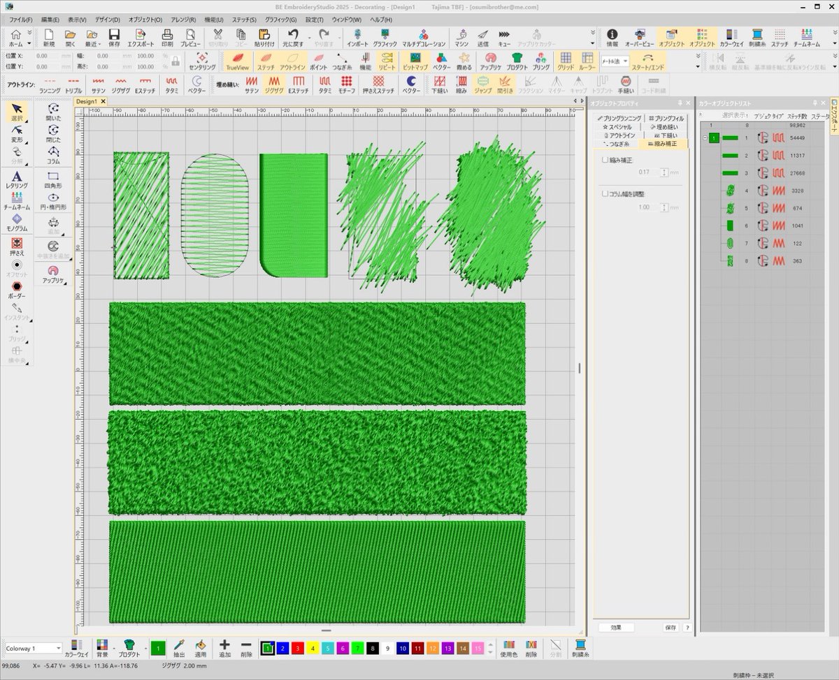Switch to スペシャル properties tab

click(617, 127)
